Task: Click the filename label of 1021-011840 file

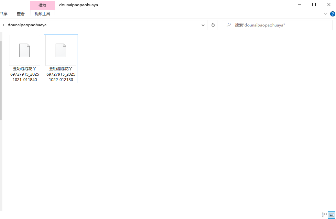Action: click(x=25, y=74)
